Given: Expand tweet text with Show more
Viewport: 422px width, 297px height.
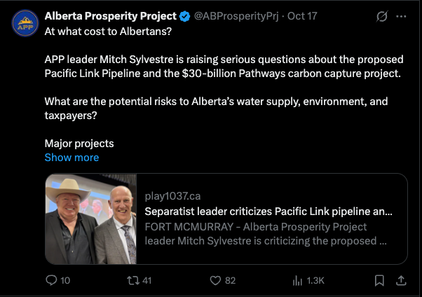Looking at the screenshot, I should [x=72, y=158].
